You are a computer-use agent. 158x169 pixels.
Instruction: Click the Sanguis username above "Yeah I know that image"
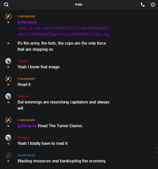pos(23,61)
